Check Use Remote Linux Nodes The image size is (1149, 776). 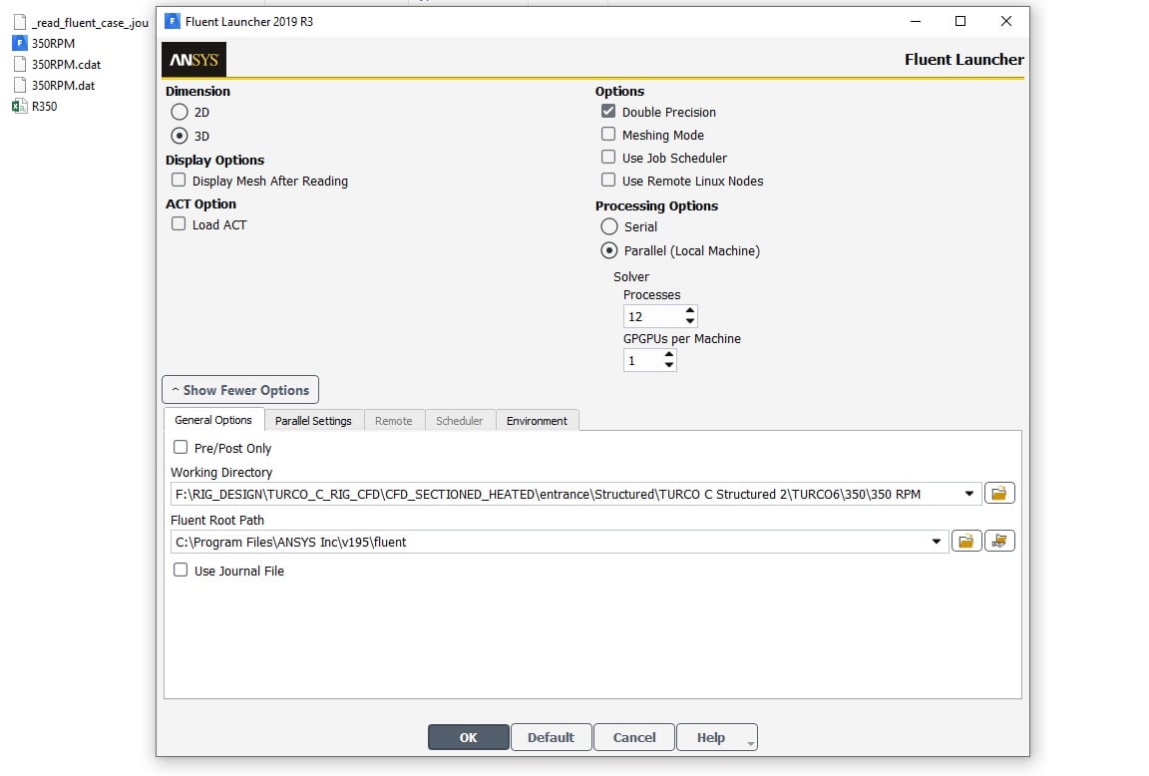[x=608, y=181]
